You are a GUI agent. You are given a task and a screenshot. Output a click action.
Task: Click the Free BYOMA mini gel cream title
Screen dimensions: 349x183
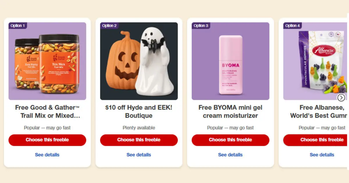coord(231,112)
